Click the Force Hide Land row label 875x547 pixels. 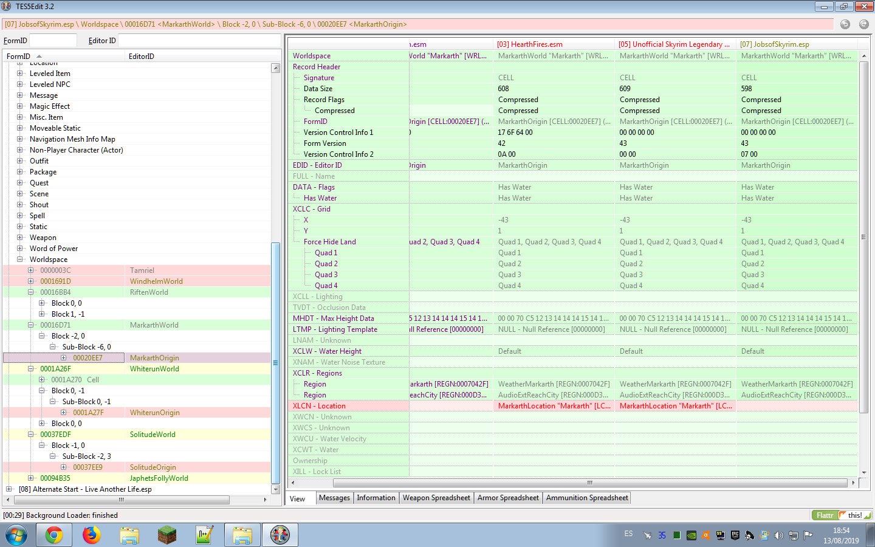click(330, 242)
